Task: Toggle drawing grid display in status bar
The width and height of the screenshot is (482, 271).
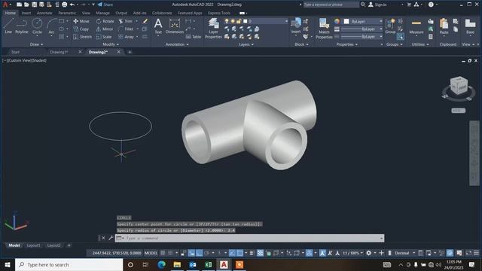Action: tap(163, 253)
